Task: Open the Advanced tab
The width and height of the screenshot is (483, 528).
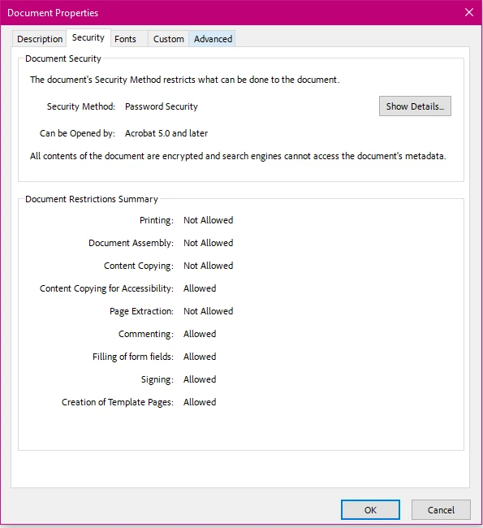Action: (x=213, y=39)
